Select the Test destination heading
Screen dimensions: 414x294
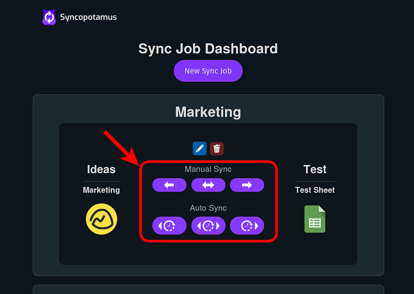pyautogui.click(x=315, y=169)
